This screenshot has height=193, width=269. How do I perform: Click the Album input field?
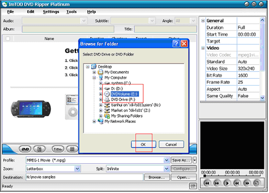point(68,29)
